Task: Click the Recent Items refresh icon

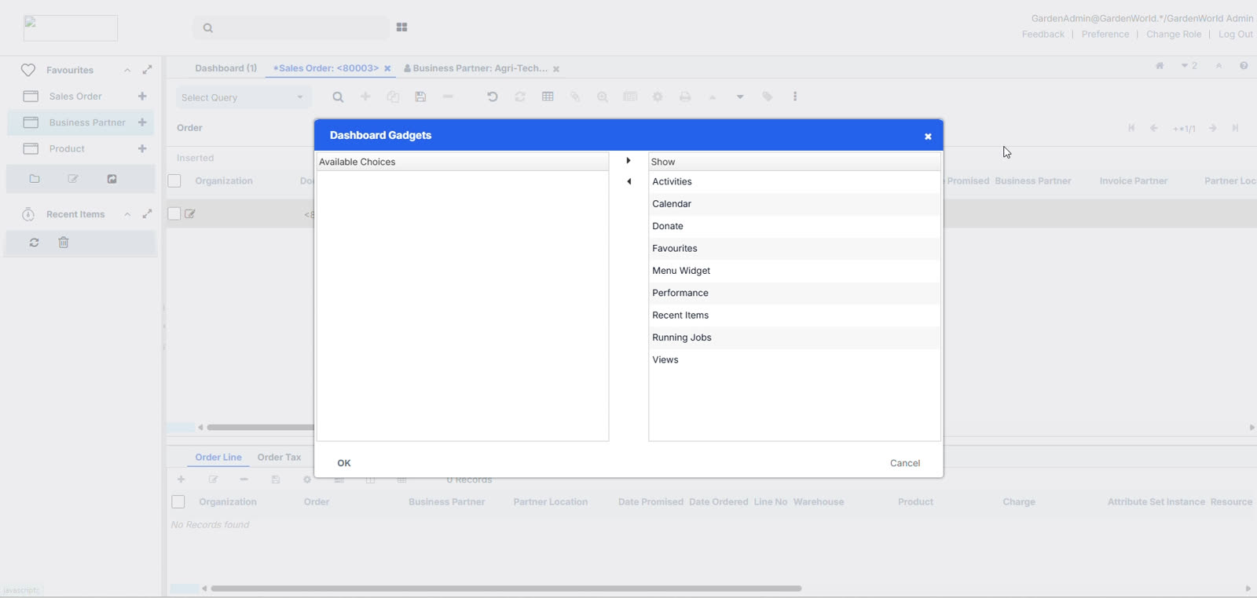Action: [x=34, y=242]
